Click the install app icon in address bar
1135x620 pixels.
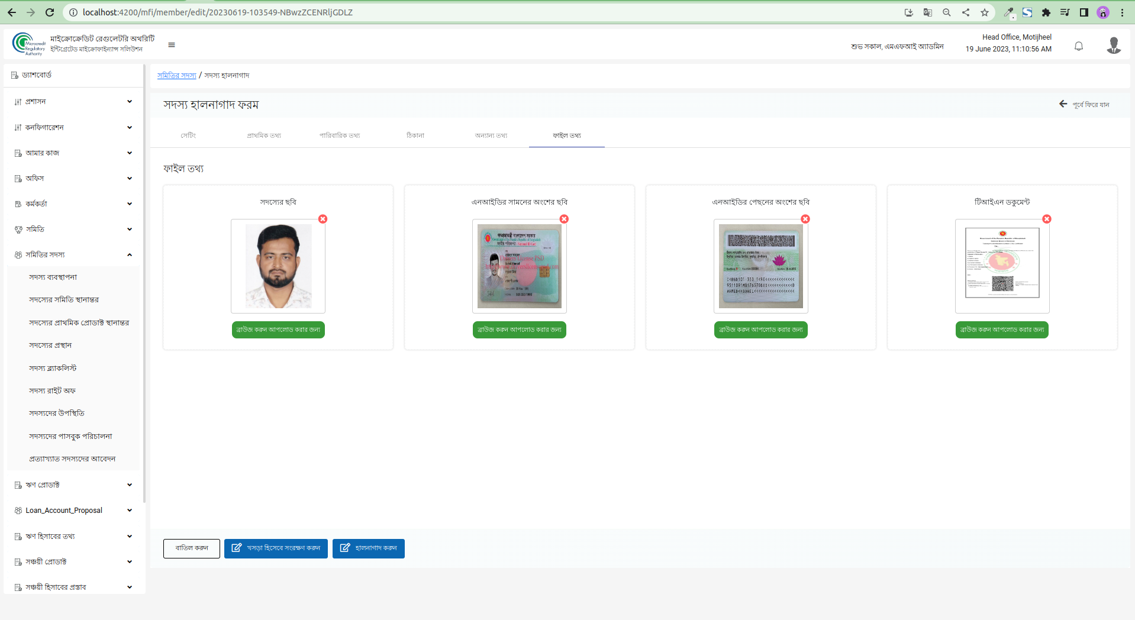click(x=909, y=12)
